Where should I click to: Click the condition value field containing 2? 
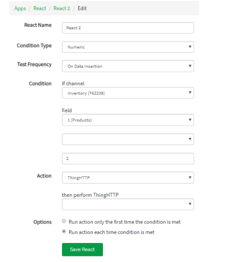pyautogui.click(x=128, y=158)
